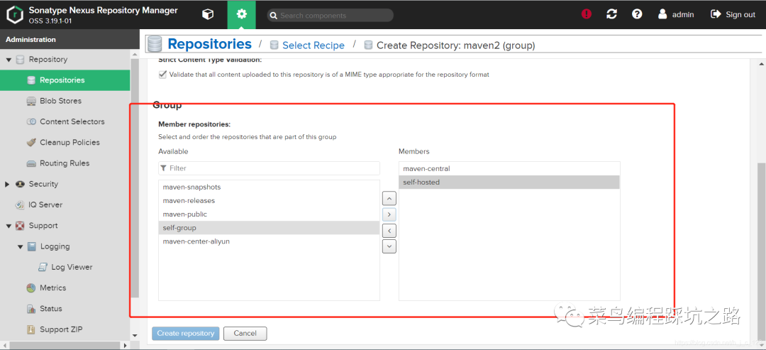766x350 pixels.
Task: Click the Filter funnel icon
Action: pyautogui.click(x=164, y=168)
